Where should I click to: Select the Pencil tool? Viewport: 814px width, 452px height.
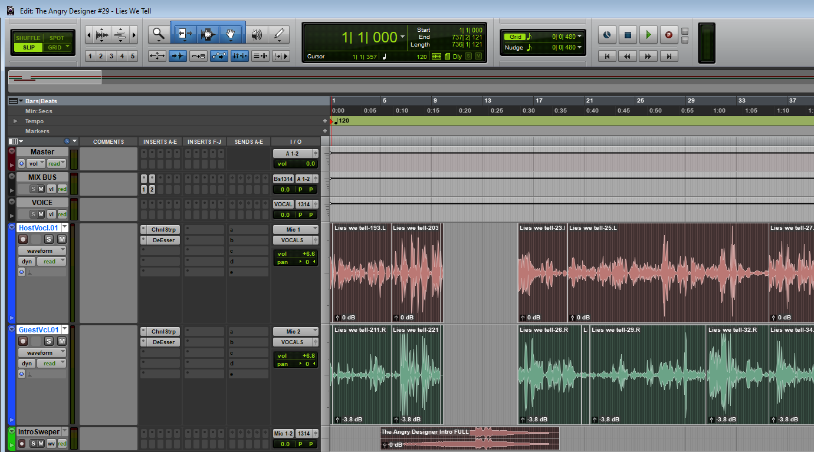tap(279, 34)
